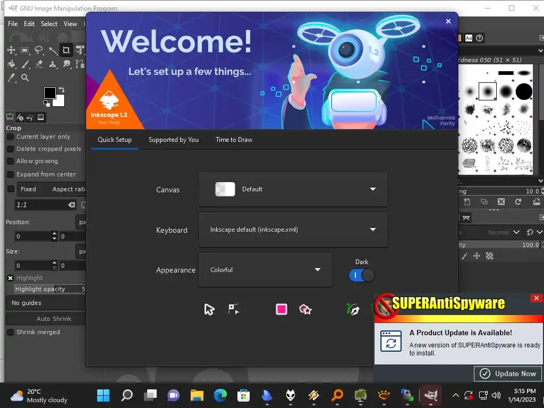Click the Auto Shrink button
This screenshot has width=544, height=408.
point(46,319)
